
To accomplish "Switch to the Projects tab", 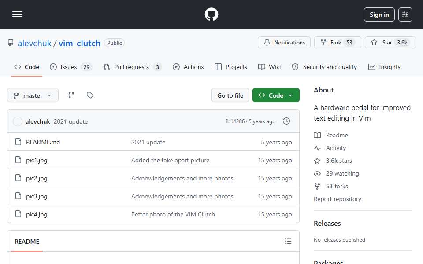I will pyautogui.click(x=231, y=67).
